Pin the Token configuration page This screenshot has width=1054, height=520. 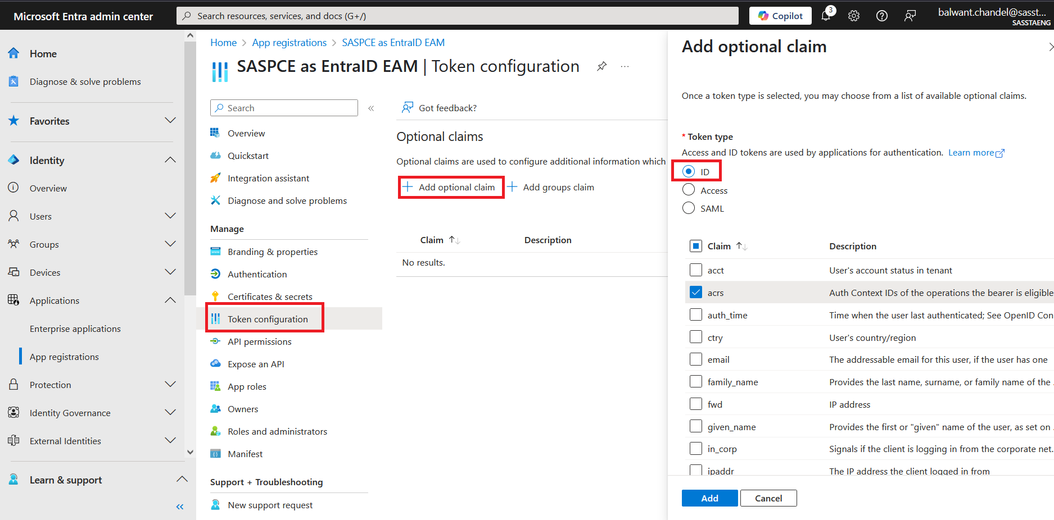601,66
